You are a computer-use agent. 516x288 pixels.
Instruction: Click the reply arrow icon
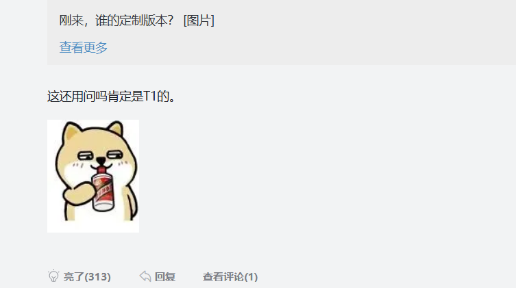[145, 276]
